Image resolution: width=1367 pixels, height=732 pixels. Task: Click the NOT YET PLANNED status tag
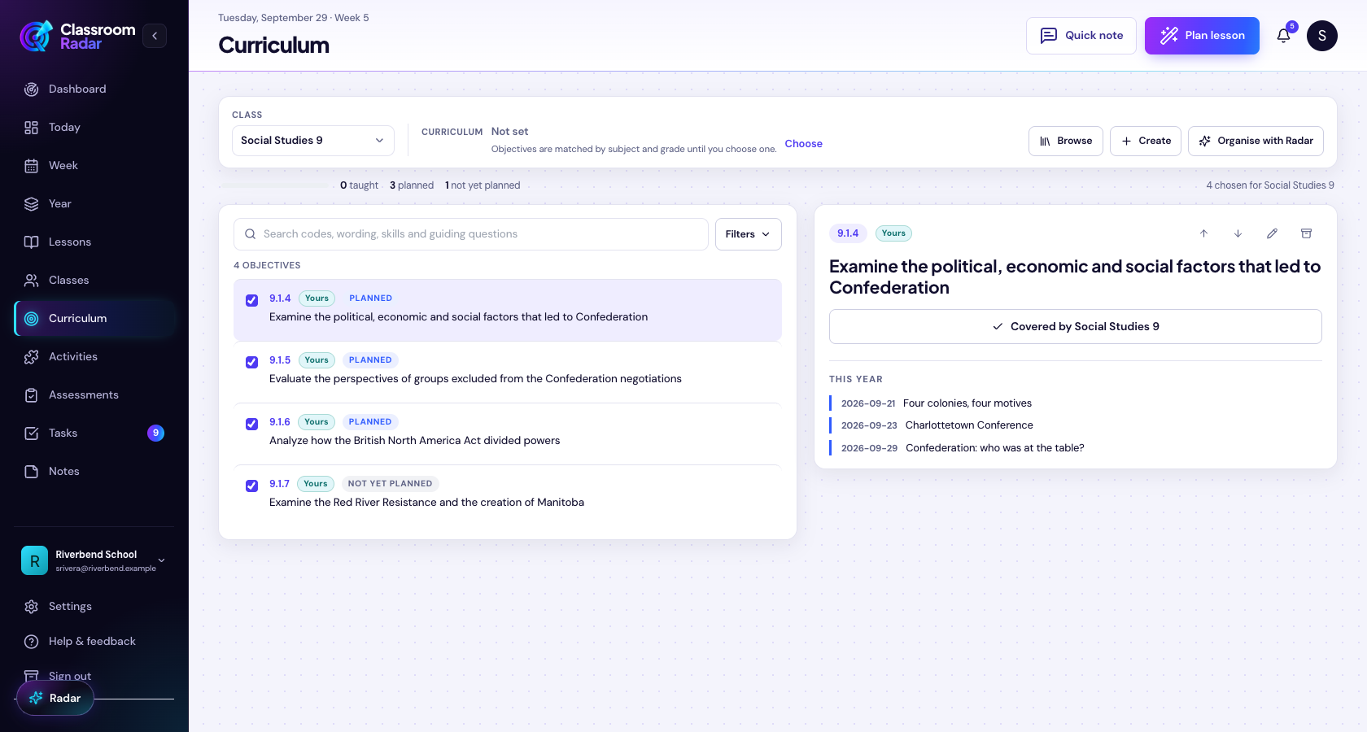[390, 484]
